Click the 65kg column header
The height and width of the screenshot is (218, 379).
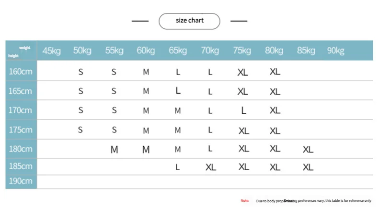point(178,51)
